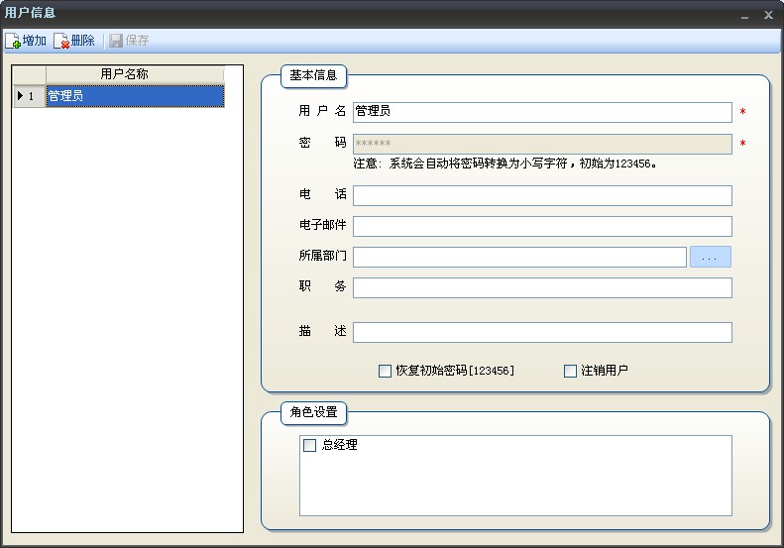Click into the 描述 text field
This screenshot has width=784, height=548.
tap(542, 332)
